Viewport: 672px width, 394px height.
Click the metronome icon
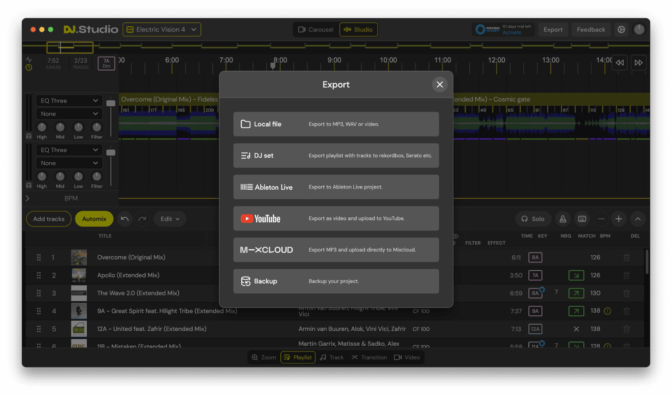tap(563, 219)
